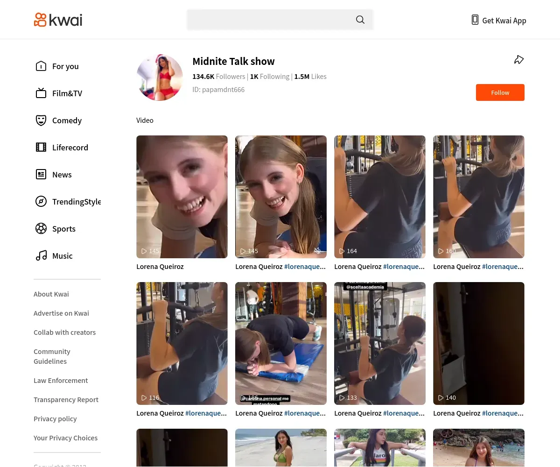
Task: Open the plank exercise video with 186 views
Action: click(x=281, y=343)
